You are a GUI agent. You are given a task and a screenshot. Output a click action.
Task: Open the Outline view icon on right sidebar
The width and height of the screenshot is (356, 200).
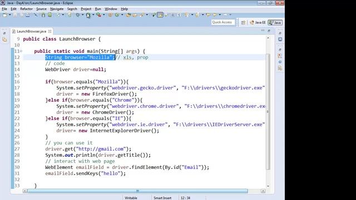(280, 39)
